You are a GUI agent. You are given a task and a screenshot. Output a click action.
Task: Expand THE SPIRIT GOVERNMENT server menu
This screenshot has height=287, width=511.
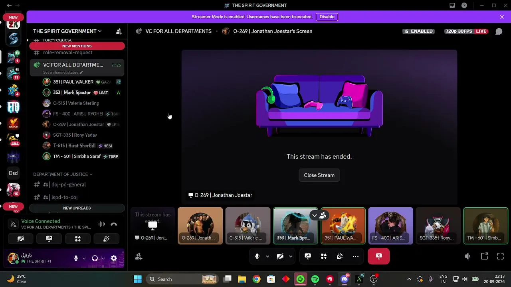67,31
